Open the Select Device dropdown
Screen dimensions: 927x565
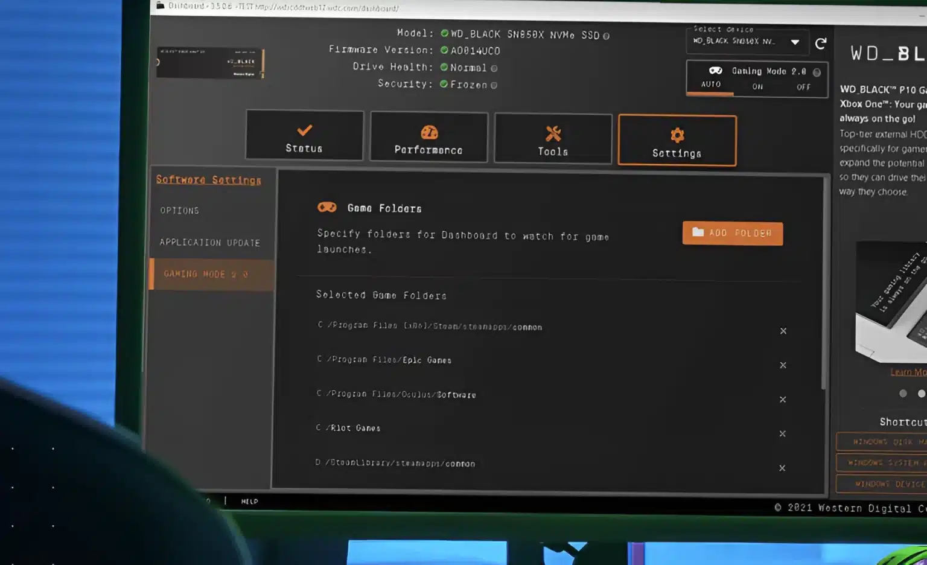pyautogui.click(x=747, y=42)
